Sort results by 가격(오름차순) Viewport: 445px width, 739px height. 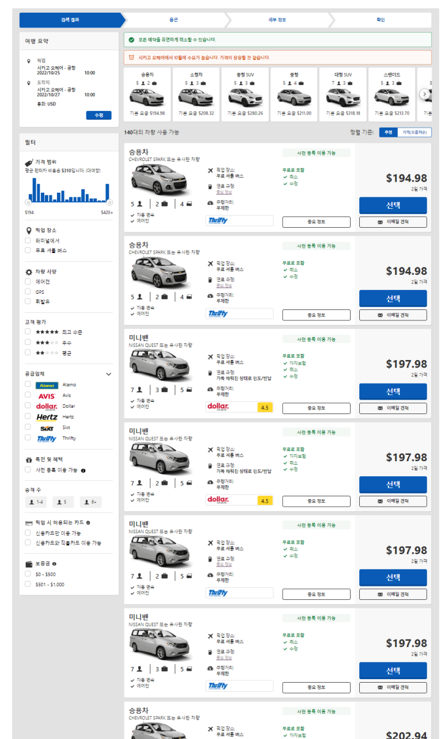click(414, 132)
